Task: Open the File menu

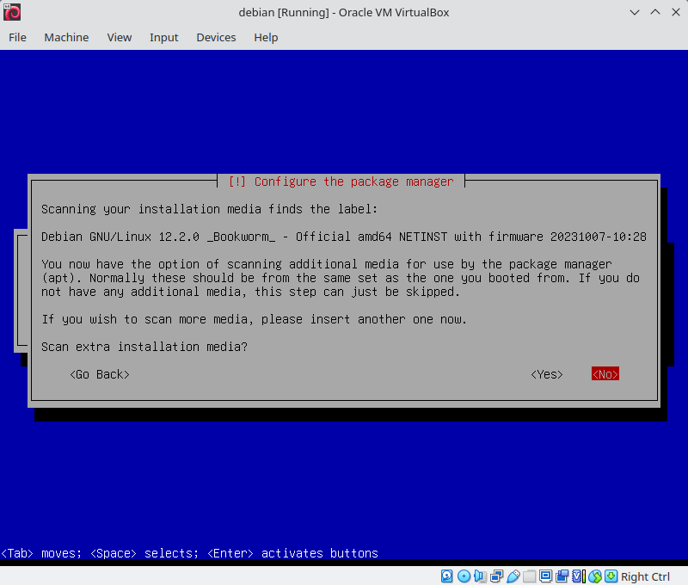Action: pyautogui.click(x=17, y=37)
